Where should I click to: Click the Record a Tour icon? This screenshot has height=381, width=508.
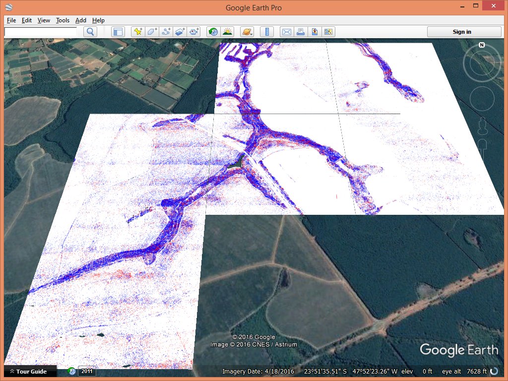194,32
